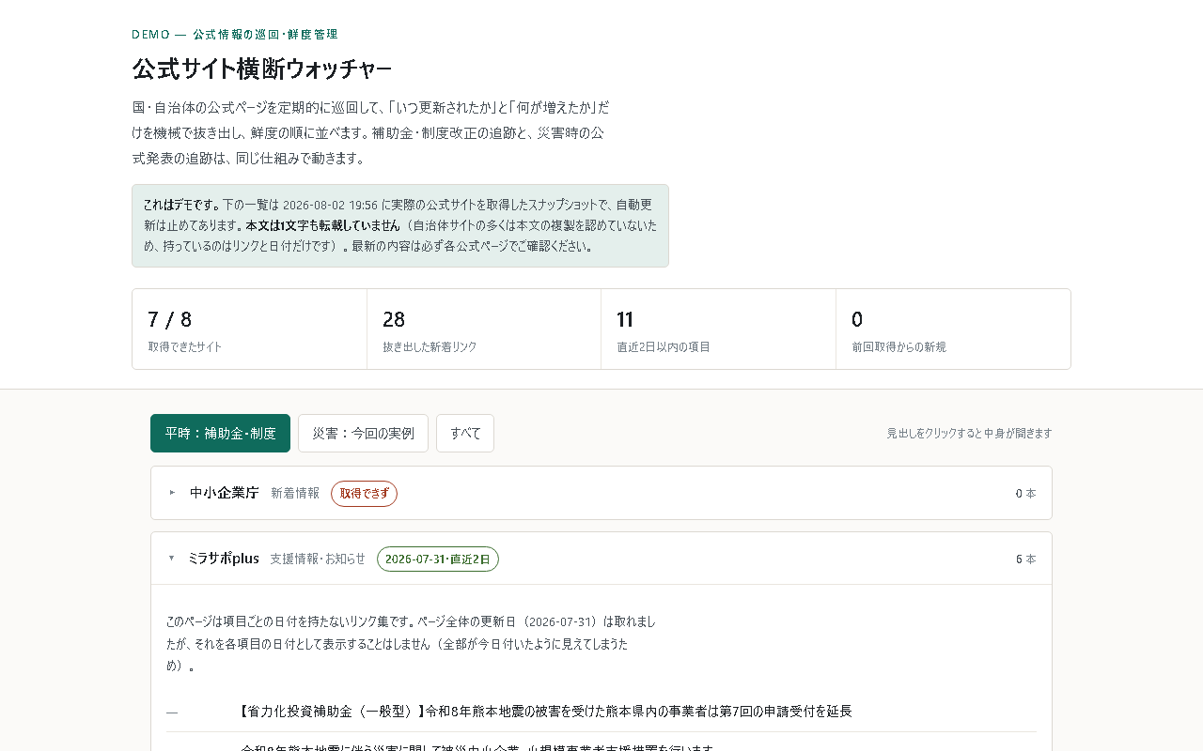Screen dimensions: 1203x751
Task: Click the 取得できず status badge
Action: tap(364, 494)
